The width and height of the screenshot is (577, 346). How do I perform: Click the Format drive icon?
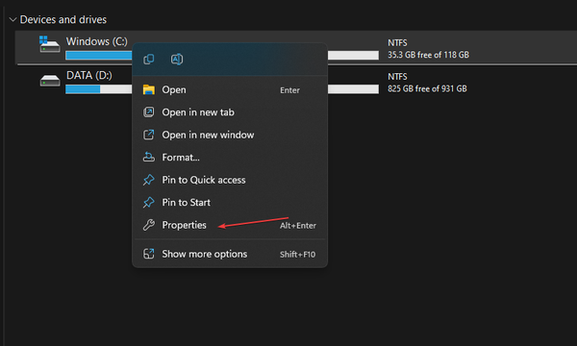pos(149,157)
